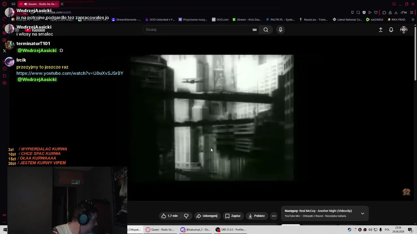Switch the POL keyboard language indicator

click(387, 230)
